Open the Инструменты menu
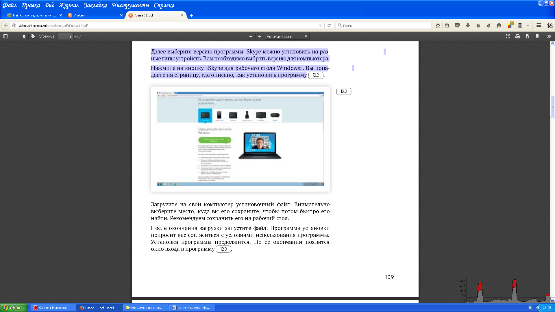This screenshot has width=555, height=312. (130, 5)
